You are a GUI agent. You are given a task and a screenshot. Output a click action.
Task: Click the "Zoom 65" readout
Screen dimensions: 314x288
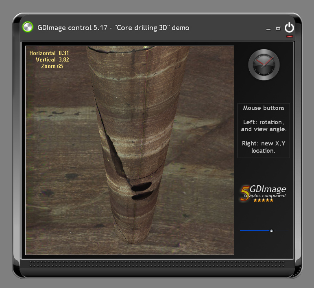point(52,66)
